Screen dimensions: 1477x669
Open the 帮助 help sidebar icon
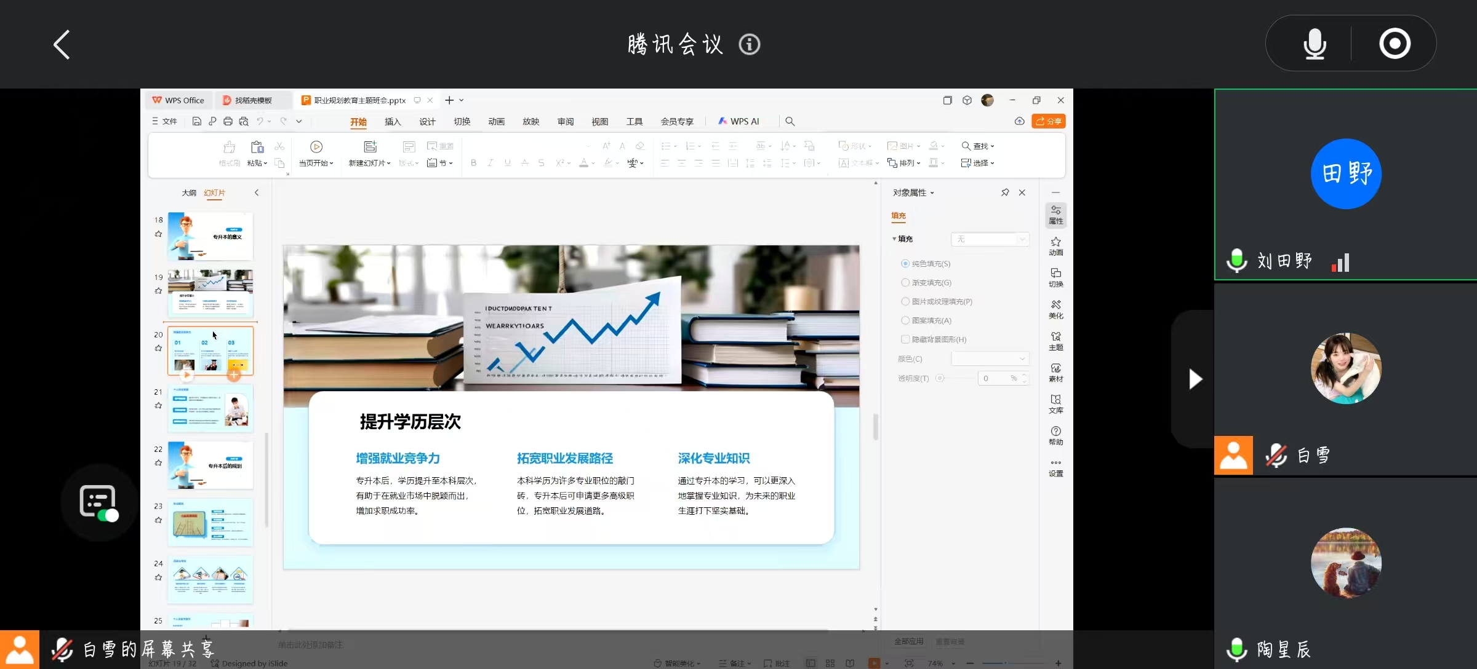(1056, 436)
